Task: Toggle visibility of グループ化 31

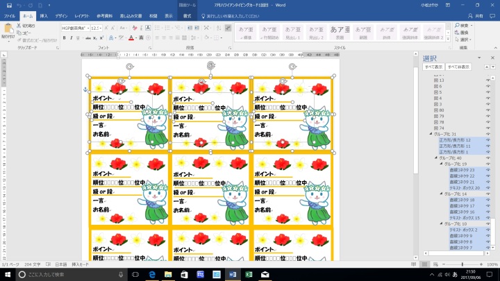Action: coord(488,134)
